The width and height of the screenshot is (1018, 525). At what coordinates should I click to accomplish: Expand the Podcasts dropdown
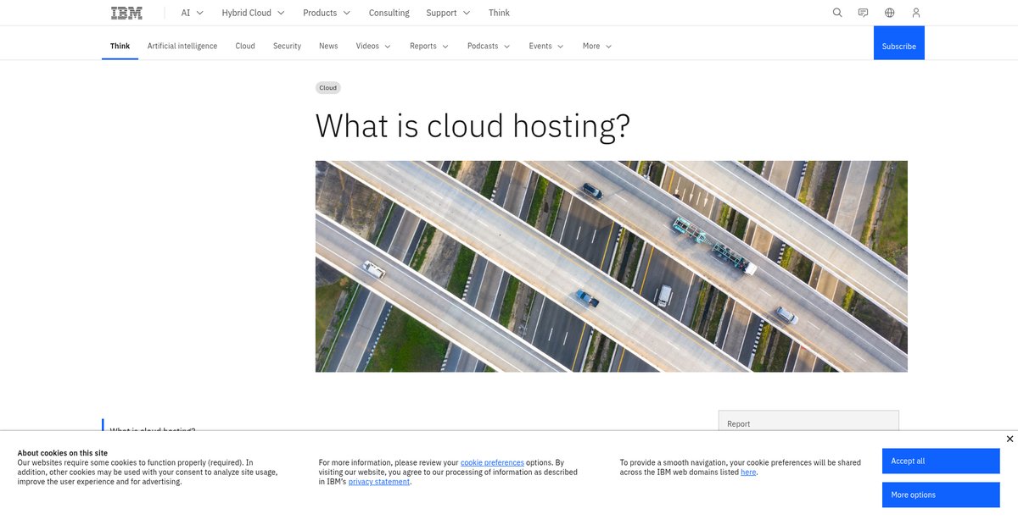pos(489,46)
